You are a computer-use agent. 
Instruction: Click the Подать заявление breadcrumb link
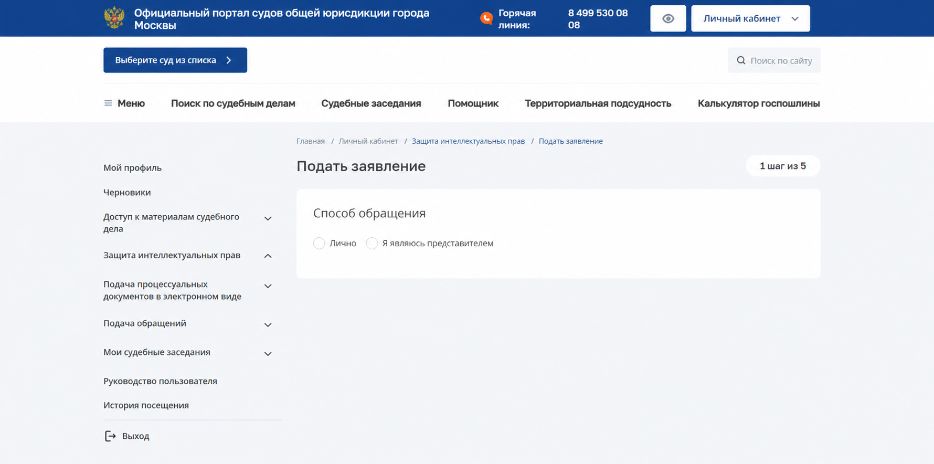[x=570, y=141]
